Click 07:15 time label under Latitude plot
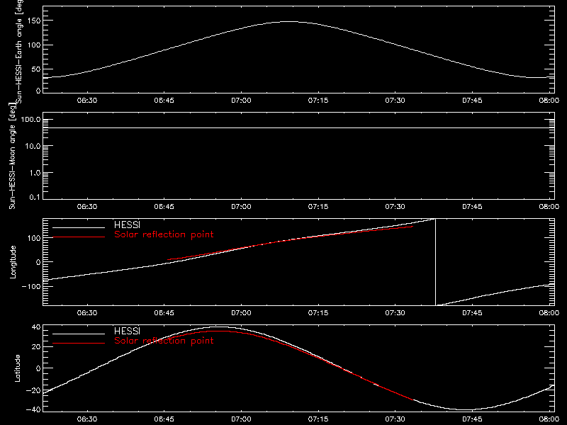Screen dimensions: 567x425 (x=318, y=419)
